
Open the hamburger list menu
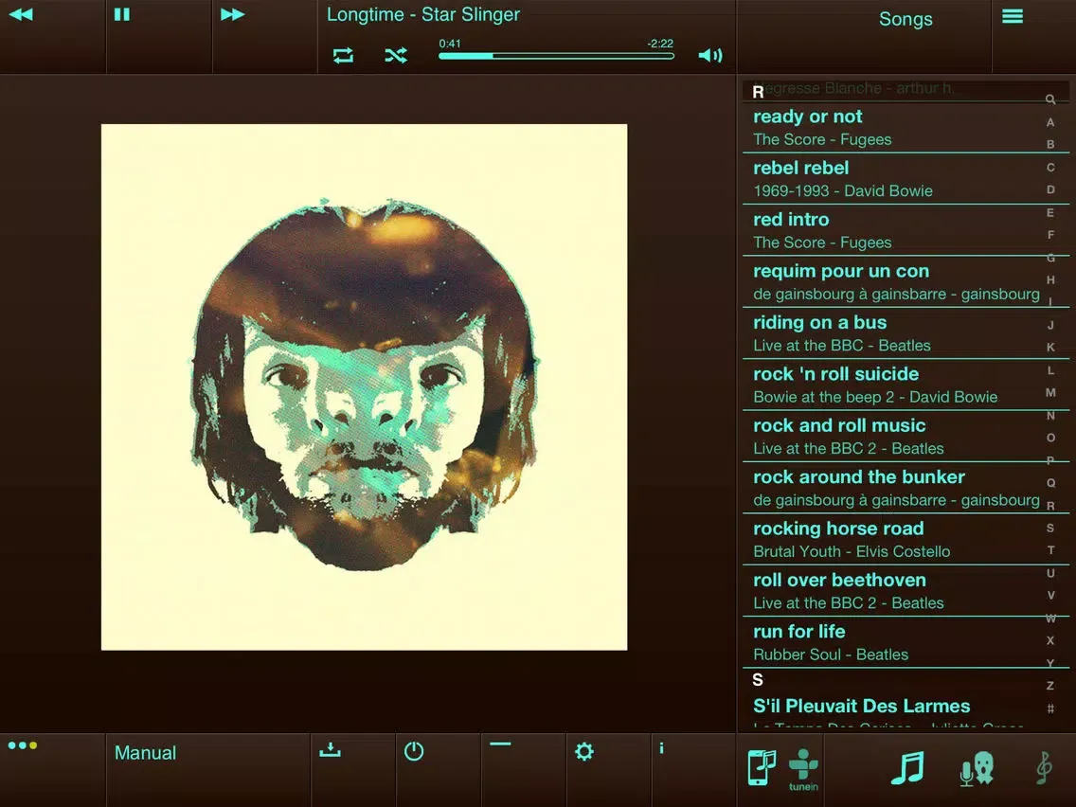[1013, 16]
